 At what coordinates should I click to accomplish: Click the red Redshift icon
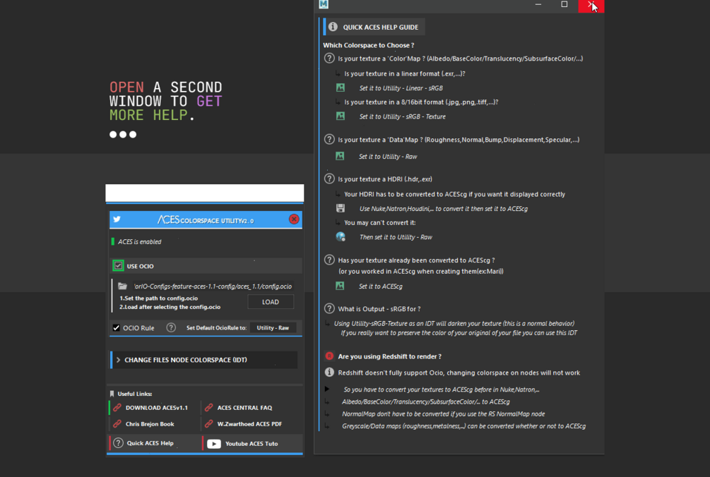tap(329, 356)
